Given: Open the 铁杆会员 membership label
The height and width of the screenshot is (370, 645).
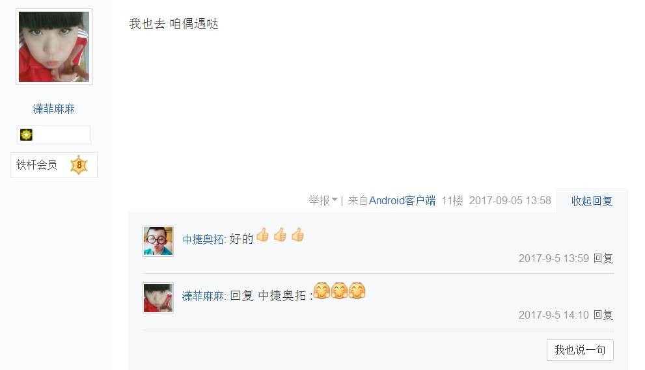Looking at the screenshot, I should 36,165.
